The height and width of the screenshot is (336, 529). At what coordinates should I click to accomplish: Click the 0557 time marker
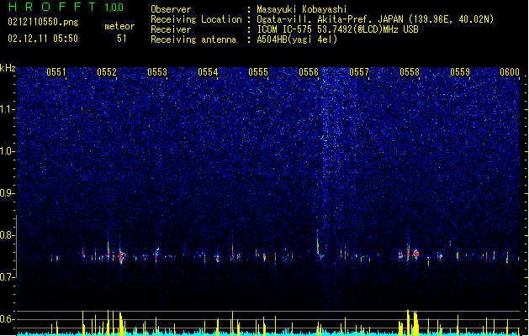pyautogui.click(x=359, y=72)
